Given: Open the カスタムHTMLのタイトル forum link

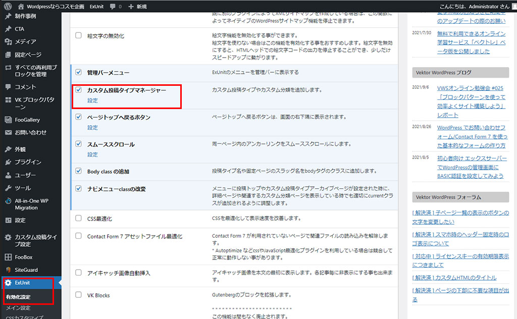Looking at the screenshot, I should click(454, 278).
